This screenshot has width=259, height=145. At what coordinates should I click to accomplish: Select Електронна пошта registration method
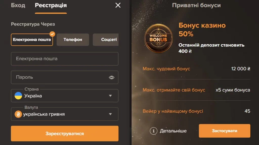32,40
